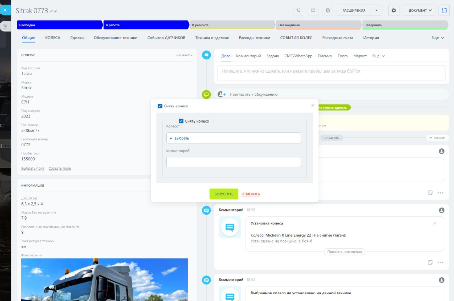Click the comment timeline icon at 18:56

tap(206, 210)
